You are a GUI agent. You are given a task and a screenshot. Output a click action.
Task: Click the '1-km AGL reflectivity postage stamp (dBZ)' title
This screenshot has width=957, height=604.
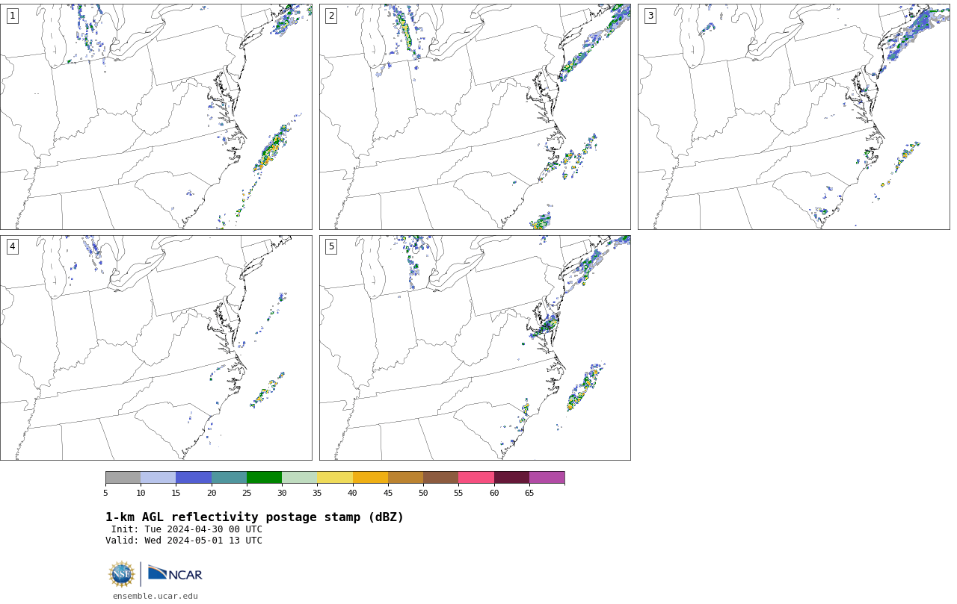pos(254,517)
